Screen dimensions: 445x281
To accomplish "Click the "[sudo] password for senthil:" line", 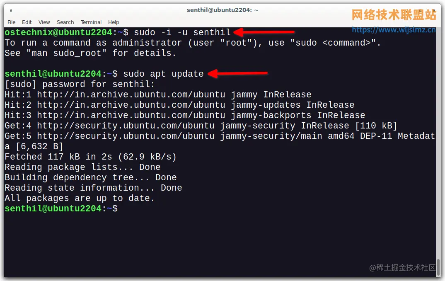I will click(x=80, y=84).
